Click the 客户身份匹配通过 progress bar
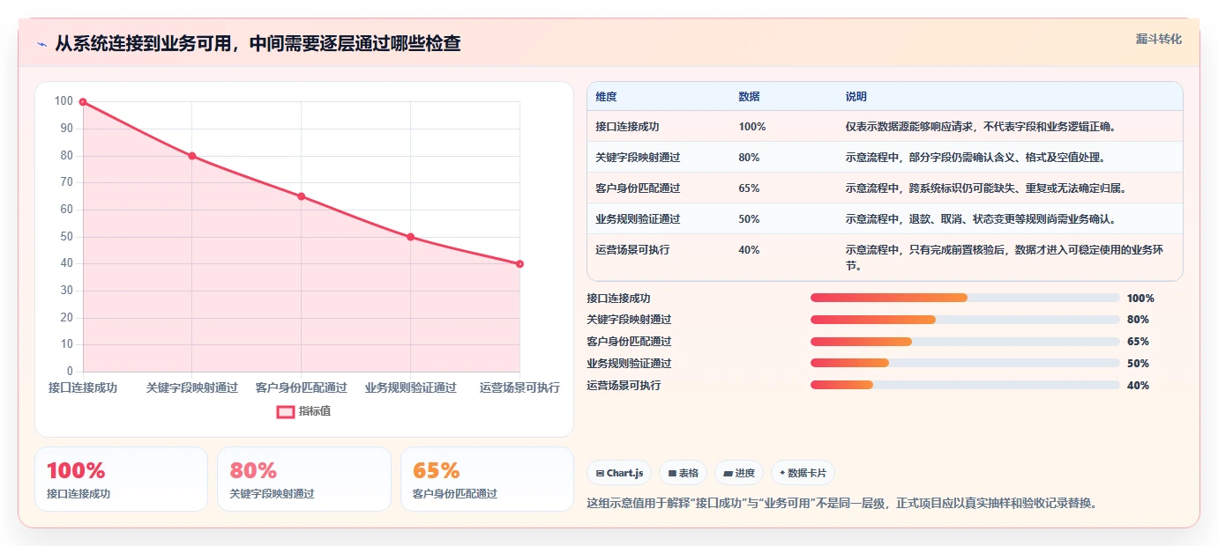Viewport: 1218px width, 546px height. point(965,342)
